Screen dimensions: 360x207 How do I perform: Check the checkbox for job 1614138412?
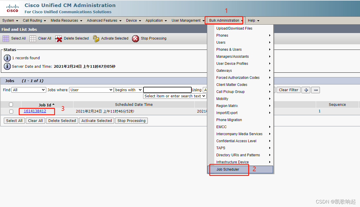point(11,111)
